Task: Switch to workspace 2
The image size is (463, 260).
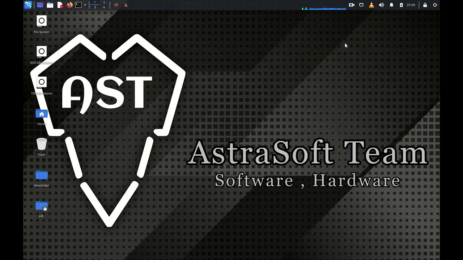Action: [104, 3]
